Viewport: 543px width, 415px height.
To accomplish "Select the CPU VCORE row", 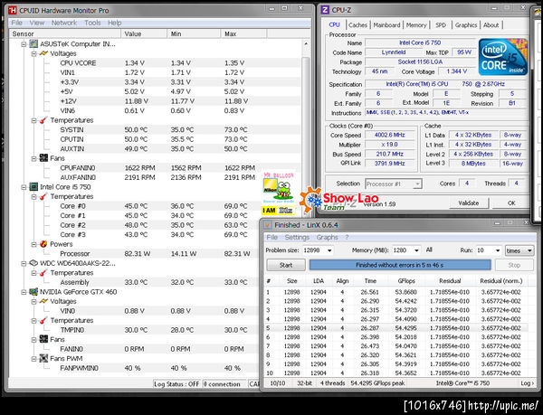I will click(x=155, y=63).
